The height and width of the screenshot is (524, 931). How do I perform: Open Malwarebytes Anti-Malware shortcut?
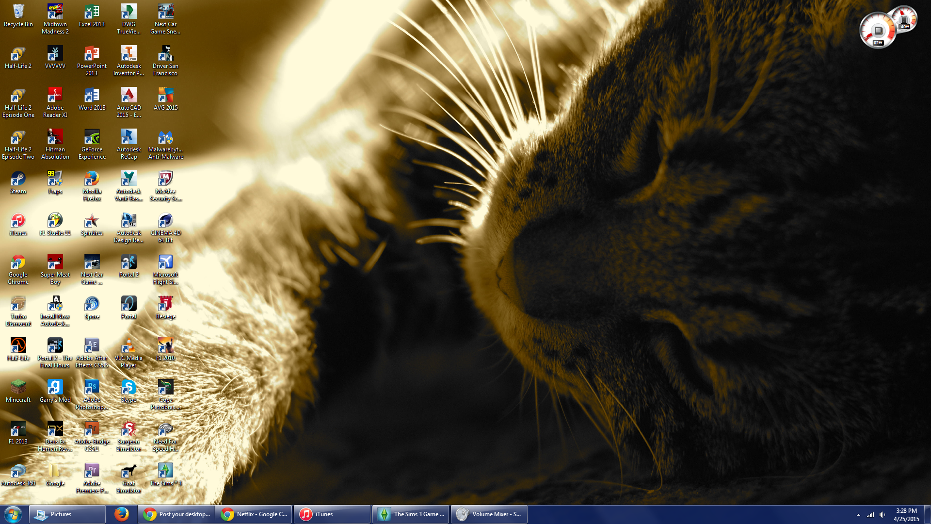coord(166,145)
